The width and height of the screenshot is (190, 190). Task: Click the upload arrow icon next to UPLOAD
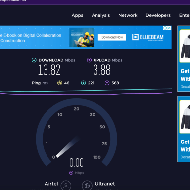coord(89,60)
